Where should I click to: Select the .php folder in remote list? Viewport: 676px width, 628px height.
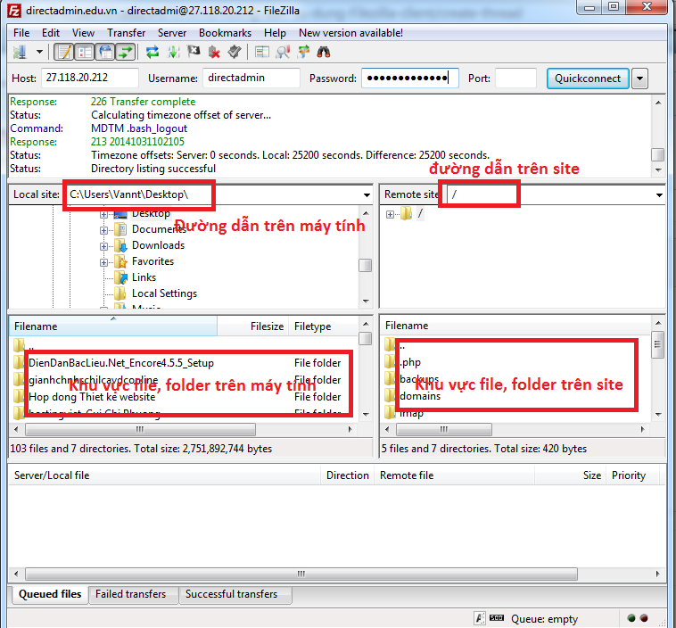(410, 362)
